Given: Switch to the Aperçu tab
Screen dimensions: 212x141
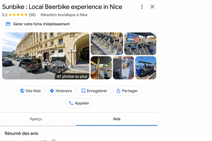Looking at the screenshot, I should coord(36,119).
